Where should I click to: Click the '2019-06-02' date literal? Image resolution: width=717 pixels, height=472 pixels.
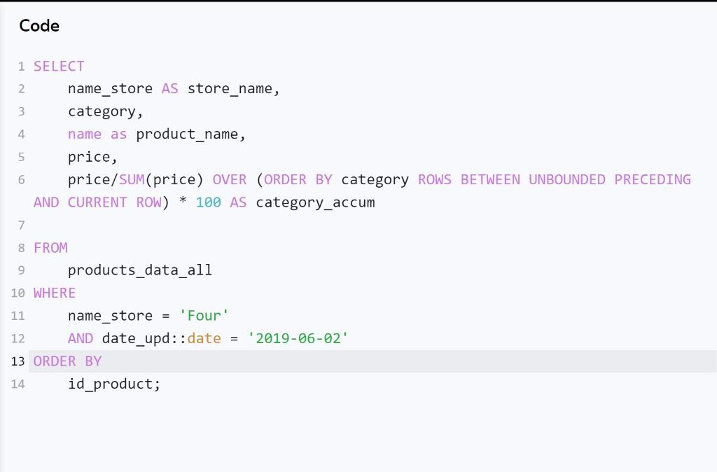296,338
